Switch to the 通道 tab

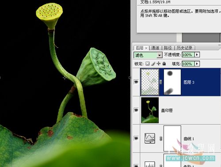coord(155,48)
